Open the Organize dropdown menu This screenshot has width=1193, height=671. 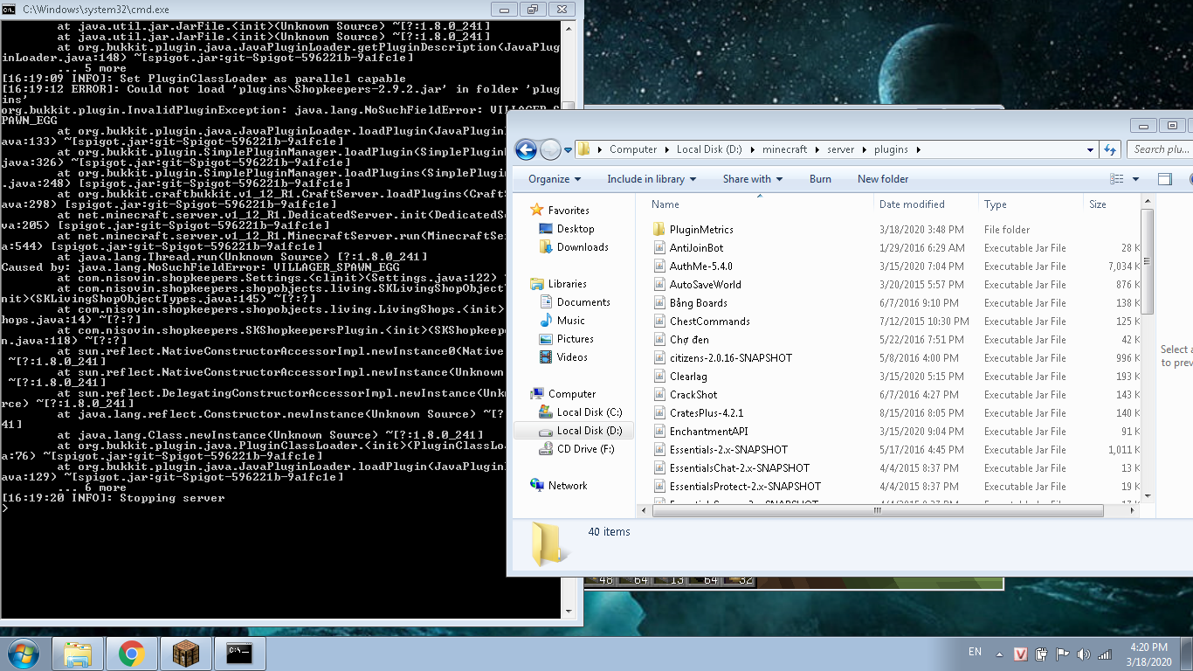555,179
